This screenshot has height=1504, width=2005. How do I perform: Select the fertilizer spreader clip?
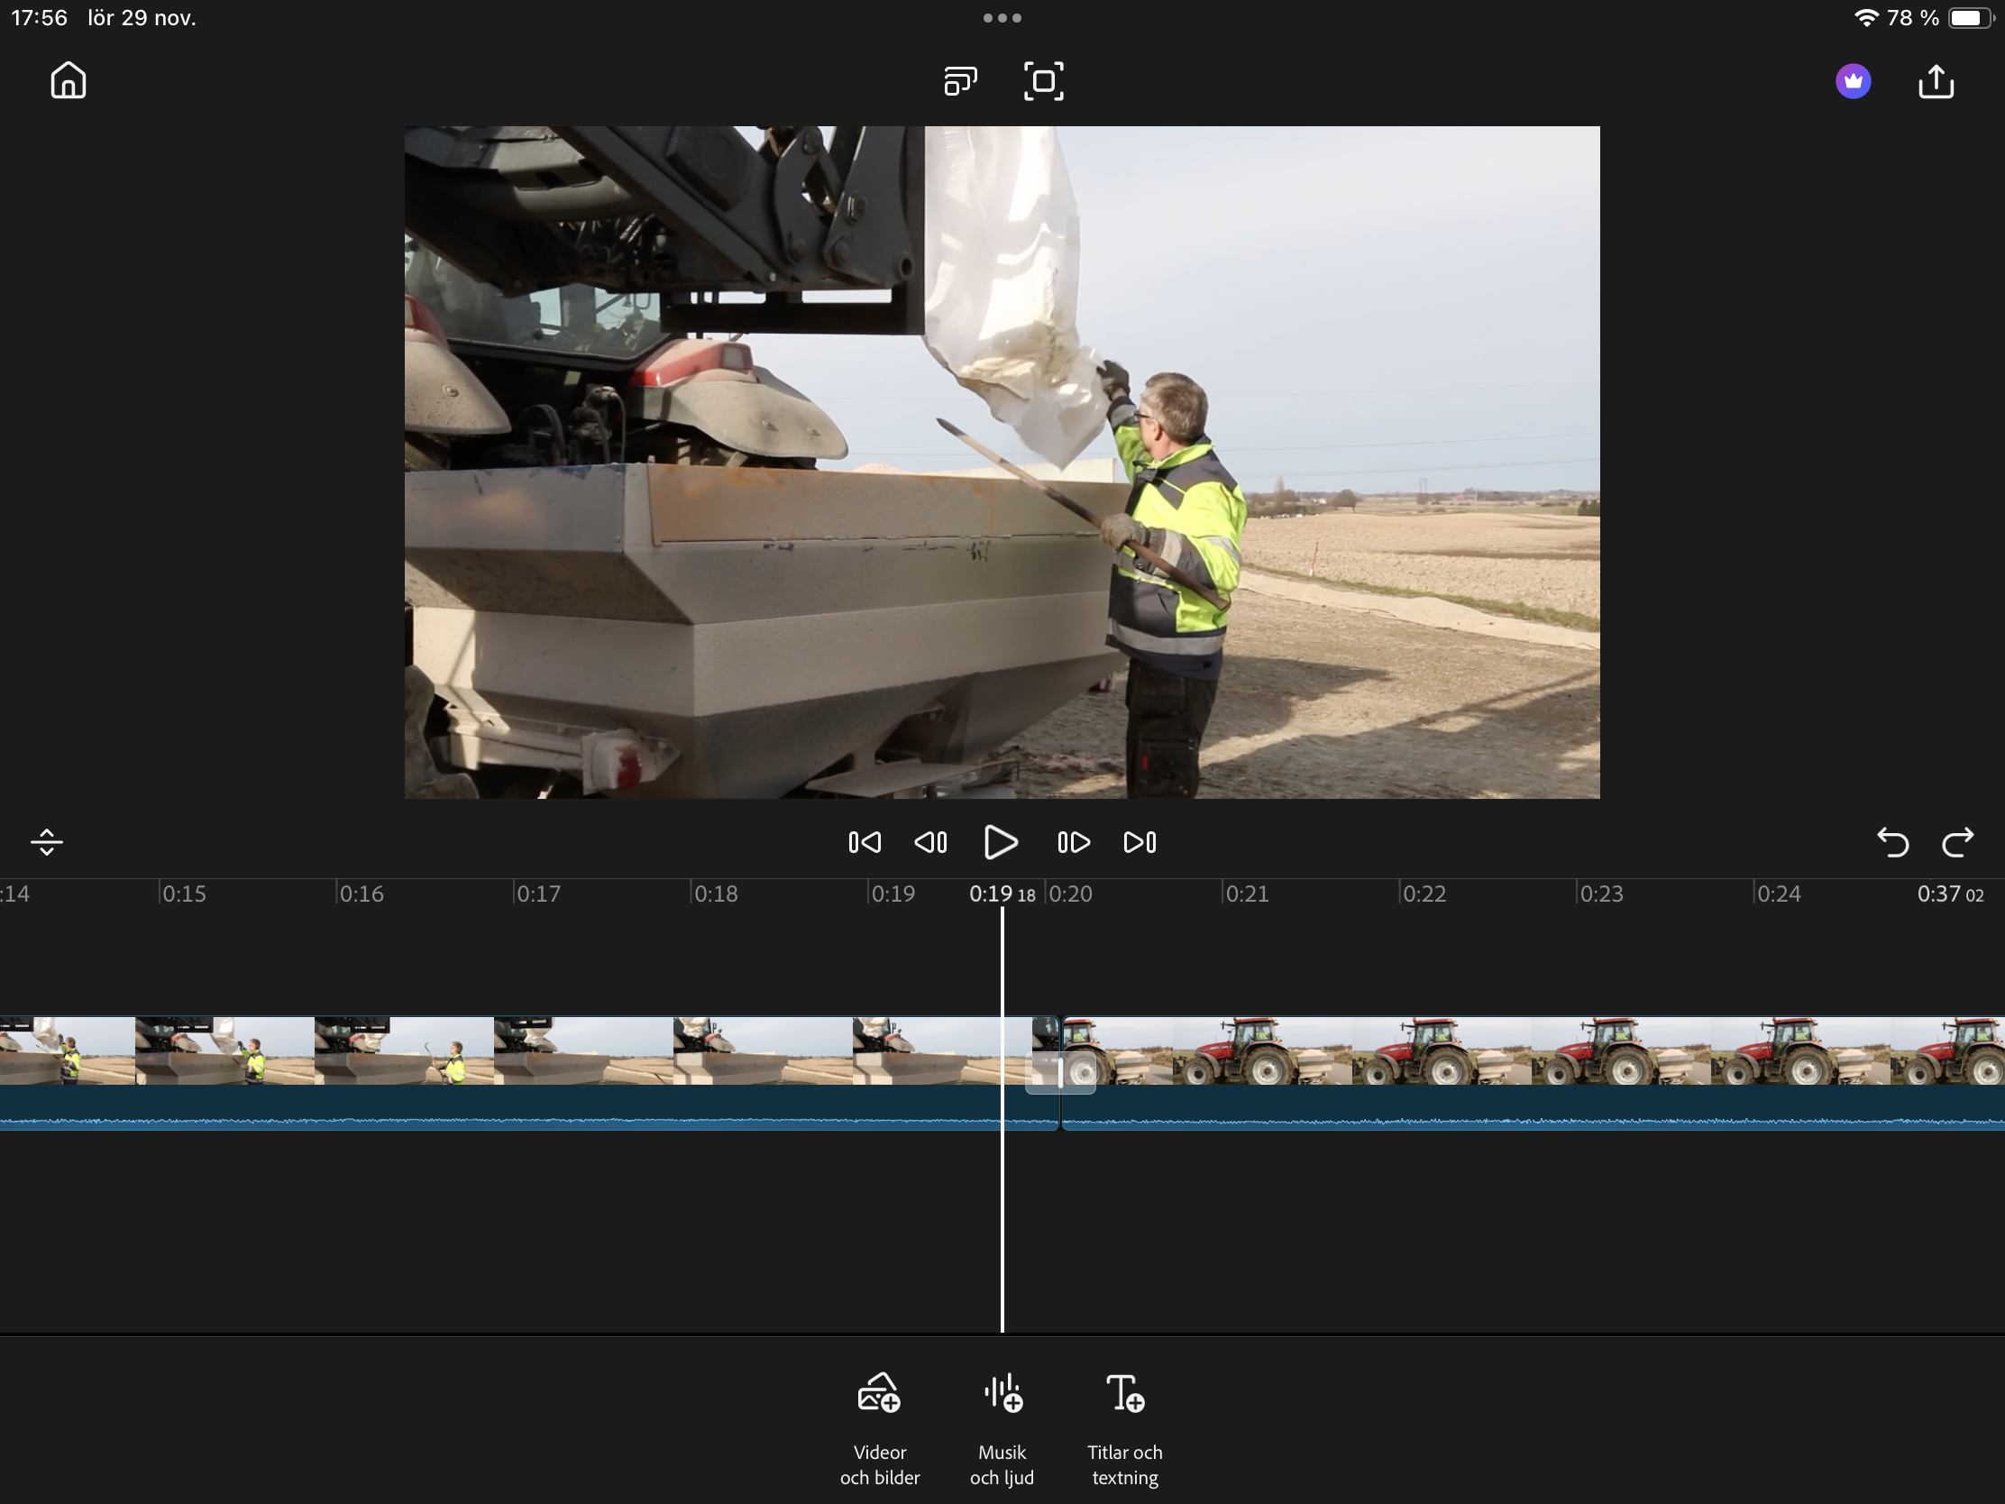click(499, 1051)
